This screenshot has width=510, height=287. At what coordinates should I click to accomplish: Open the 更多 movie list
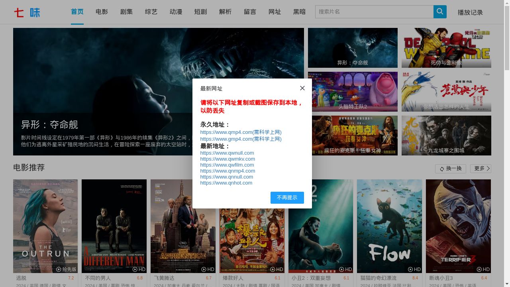(x=481, y=169)
